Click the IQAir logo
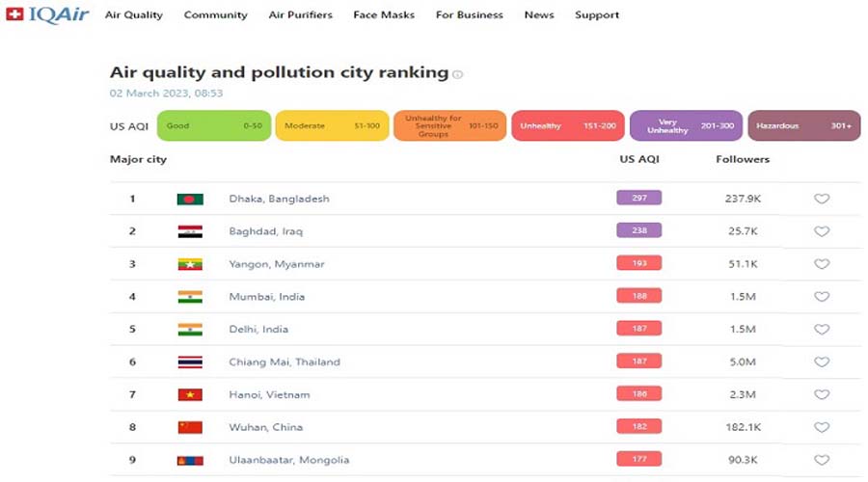 (46, 15)
